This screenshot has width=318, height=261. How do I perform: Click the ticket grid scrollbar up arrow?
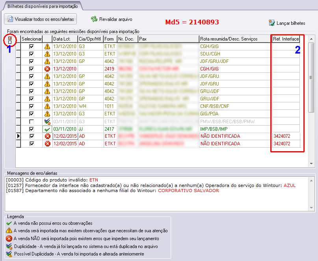click(311, 39)
